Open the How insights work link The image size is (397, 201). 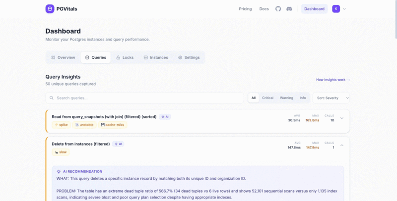[332, 80]
